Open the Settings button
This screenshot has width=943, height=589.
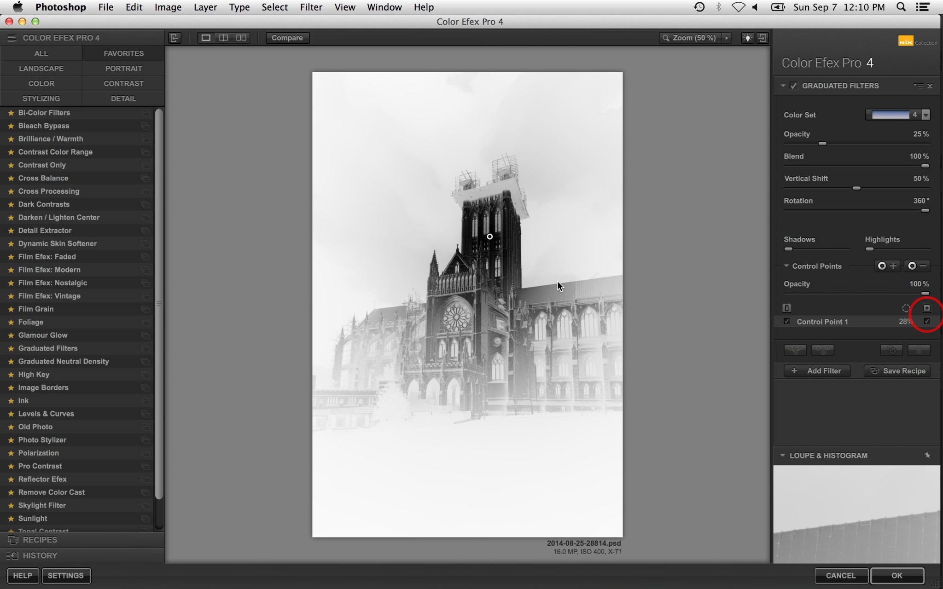pos(66,576)
